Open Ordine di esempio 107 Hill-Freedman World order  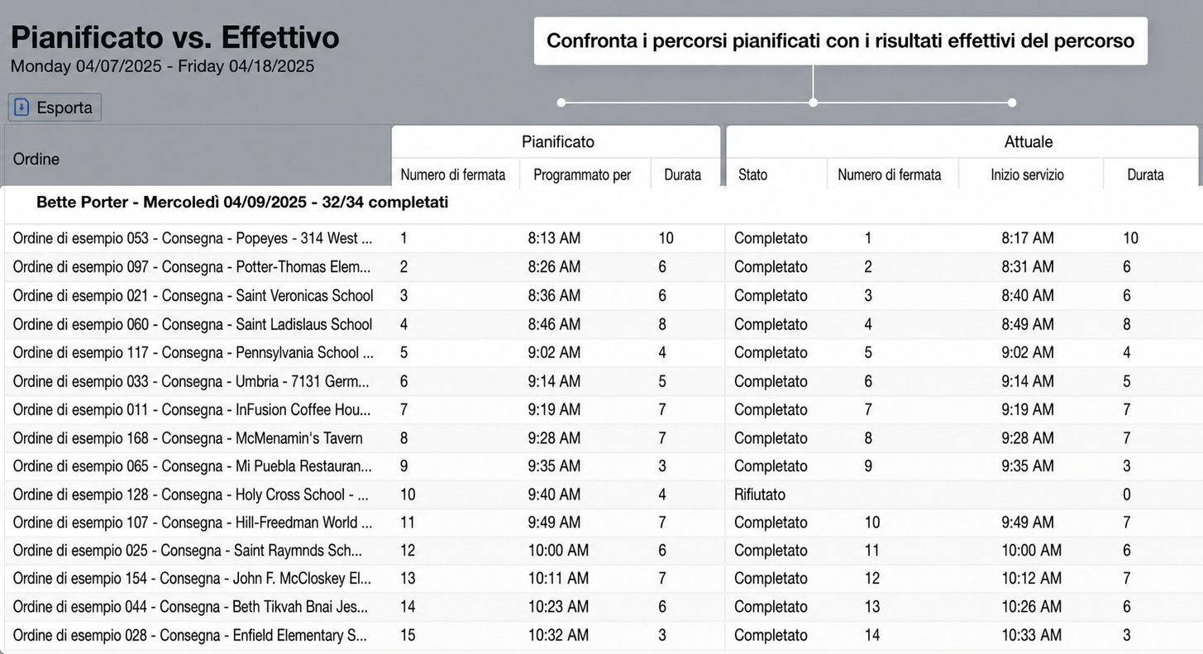tap(193, 523)
